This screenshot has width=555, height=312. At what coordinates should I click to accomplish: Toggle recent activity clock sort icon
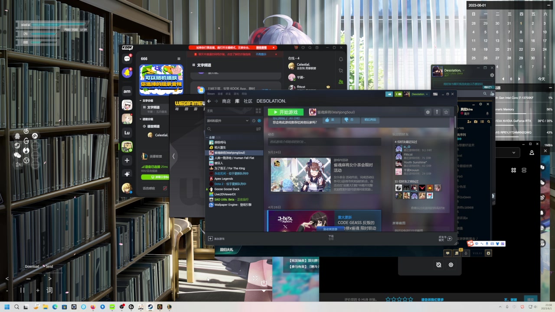[x=254, y=120]
